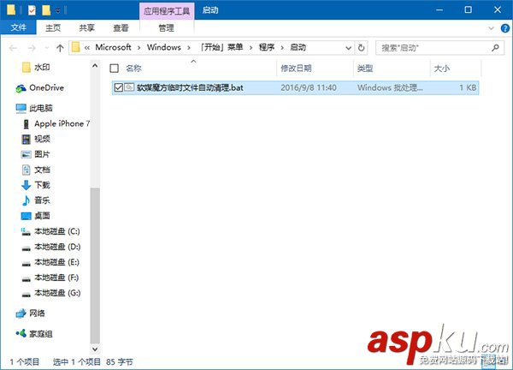Expand the arrow after 程序 in the path
Screen dimensions: 513x370
coord(282,48)
